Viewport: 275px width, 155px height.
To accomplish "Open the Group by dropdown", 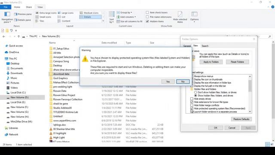I will point(125,12).
